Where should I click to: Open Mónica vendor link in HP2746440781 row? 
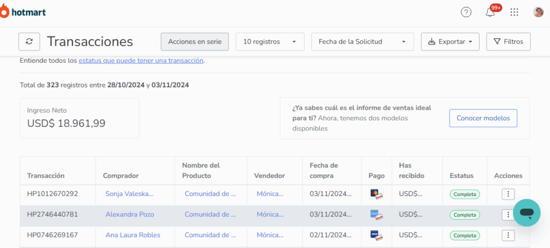tap(270, 214)
